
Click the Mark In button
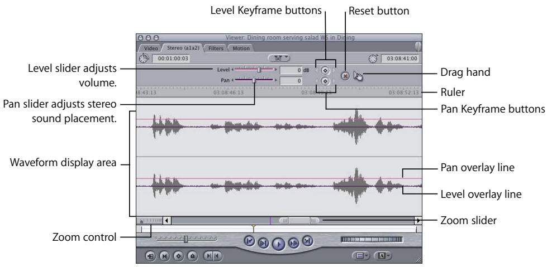click(208, 256)
